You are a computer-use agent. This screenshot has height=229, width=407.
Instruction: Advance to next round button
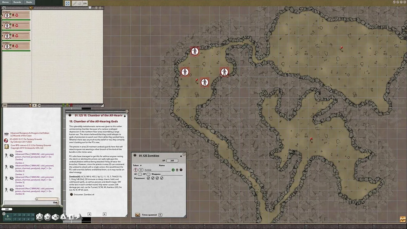(x=39, y=105)
